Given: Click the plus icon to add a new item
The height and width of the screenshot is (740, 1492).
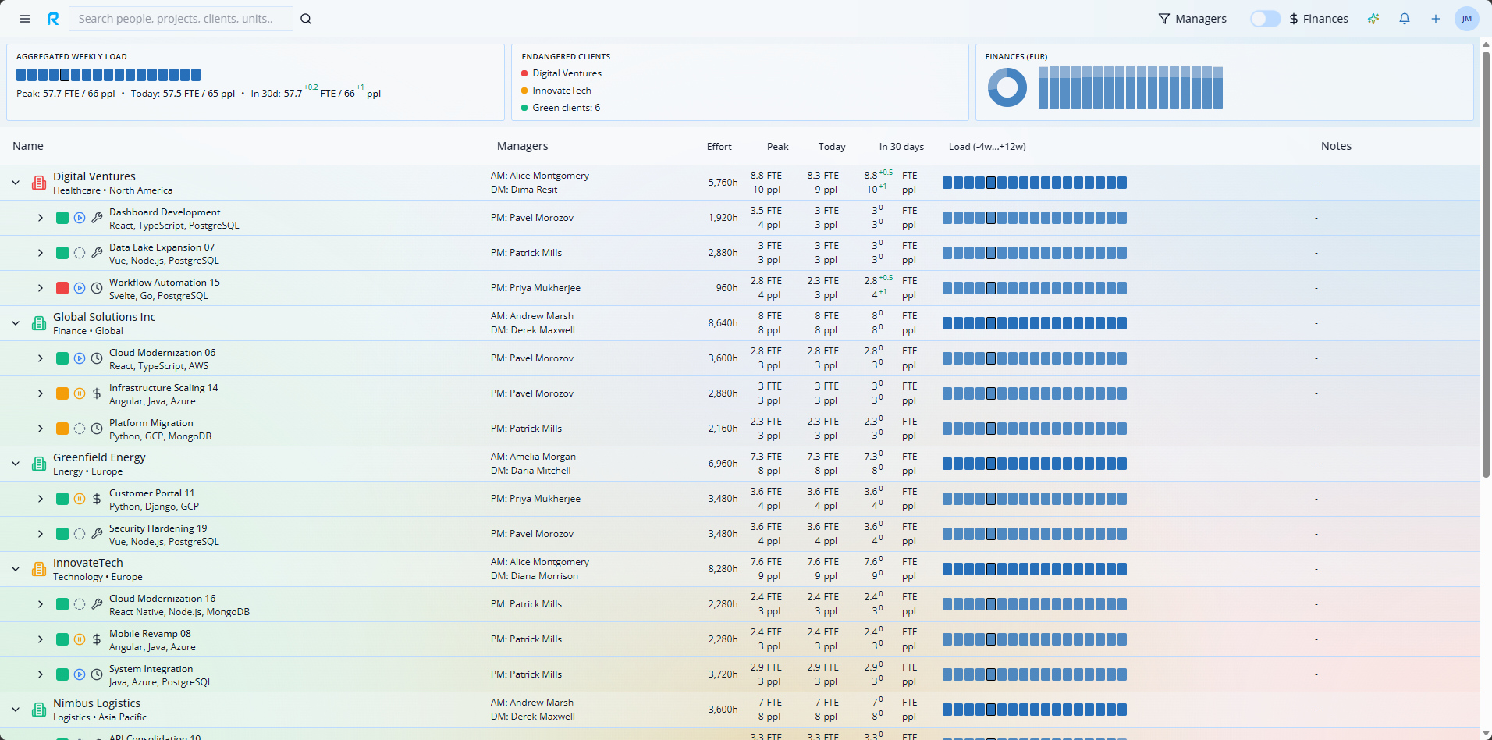Looking at the screenshot, I should tap(1434, 18).
